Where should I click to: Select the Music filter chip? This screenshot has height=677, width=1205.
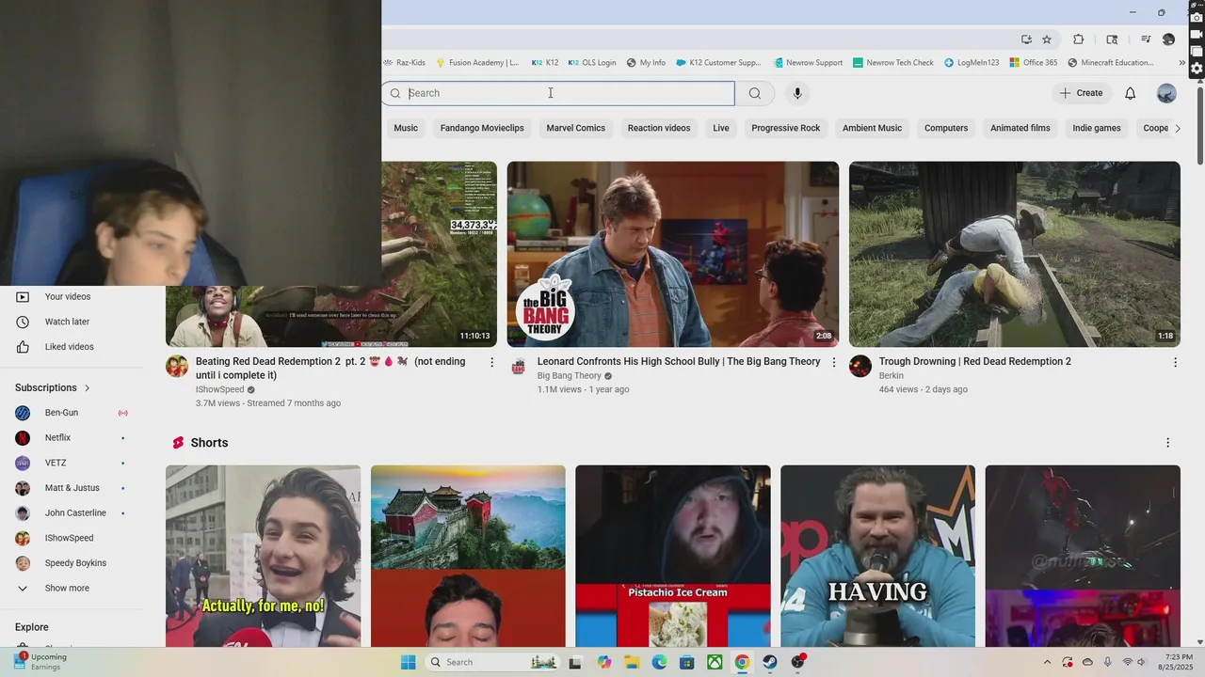point(406,128)
